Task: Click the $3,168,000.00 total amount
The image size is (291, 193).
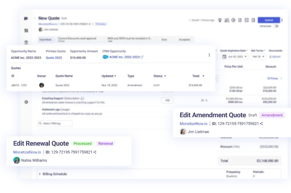Action: (268, 161)
